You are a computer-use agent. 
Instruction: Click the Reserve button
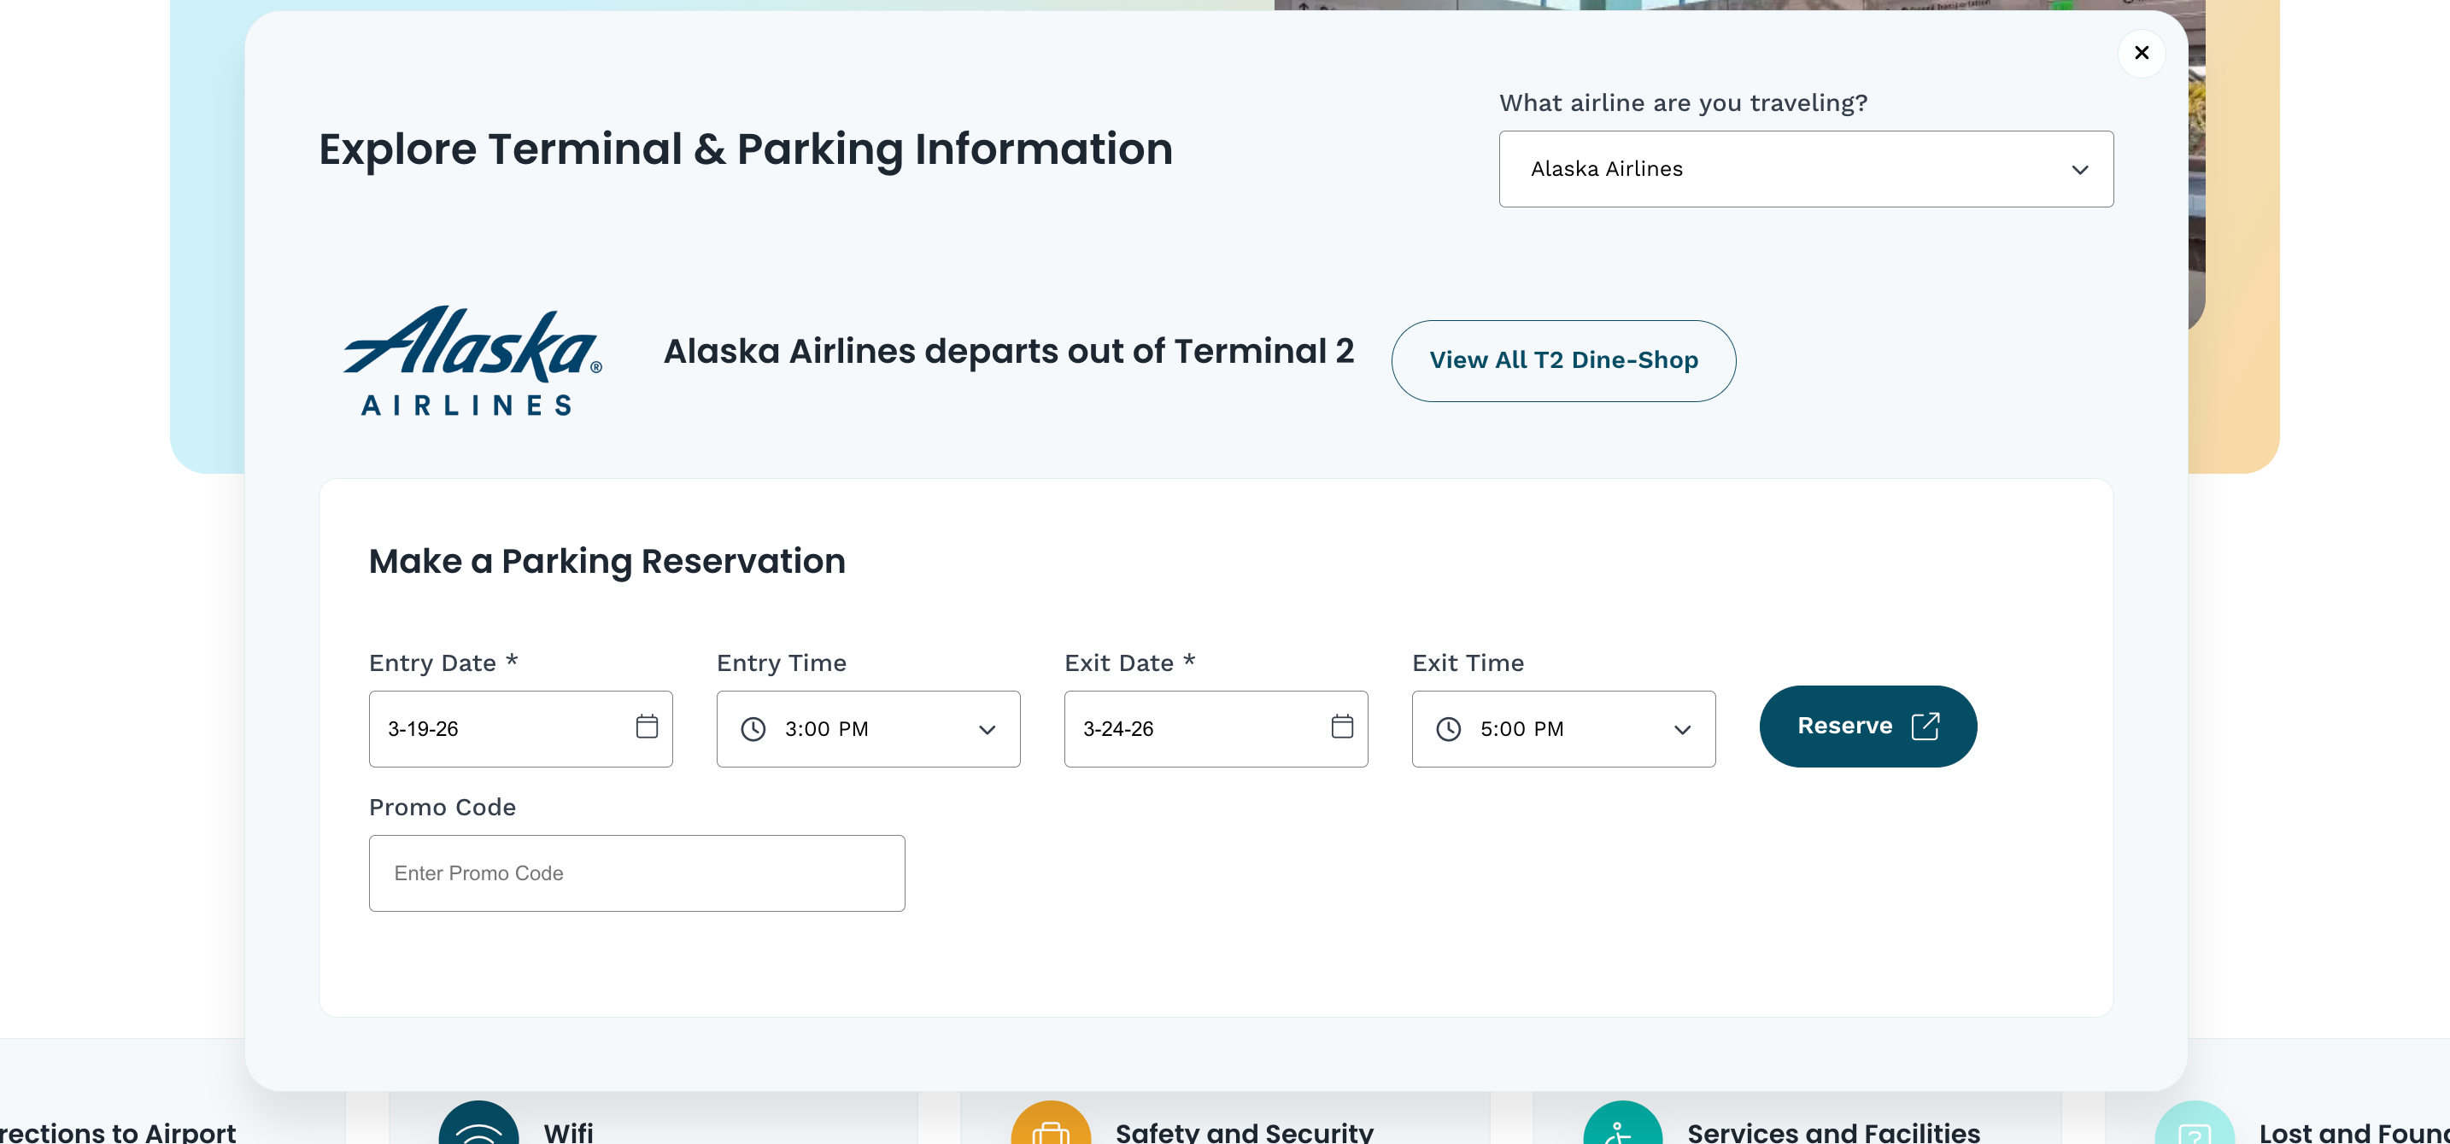pos(1867,725)
